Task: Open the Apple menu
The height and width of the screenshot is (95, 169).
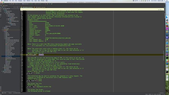Action: pos(2,1)
